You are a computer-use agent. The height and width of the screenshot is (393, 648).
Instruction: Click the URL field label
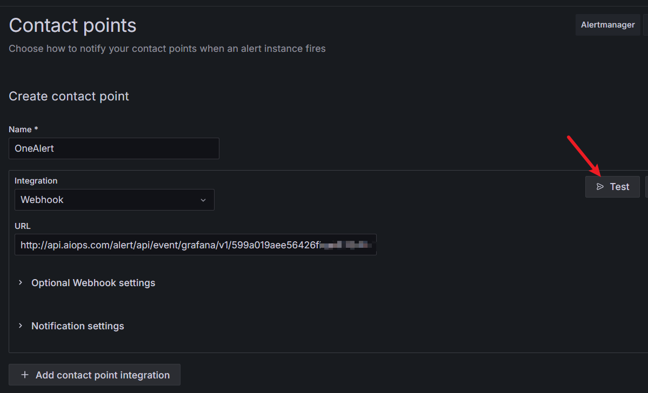pyautogui.click(x=23, y=226)
